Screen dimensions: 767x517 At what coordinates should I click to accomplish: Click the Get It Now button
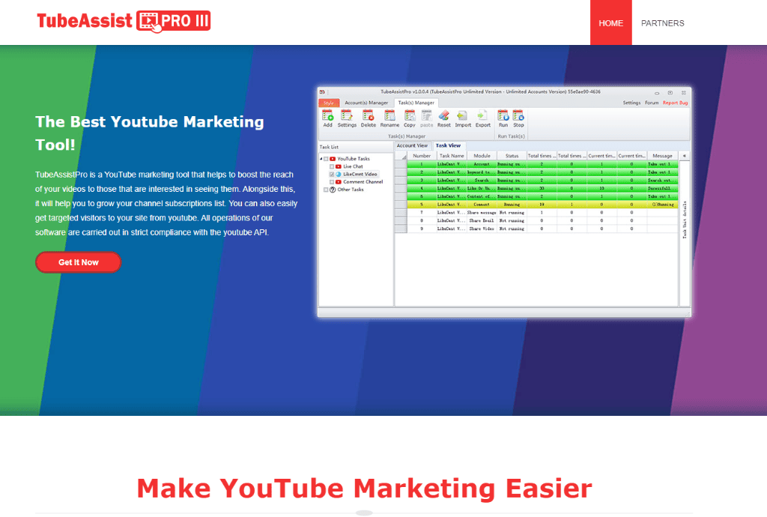point(78,262)
